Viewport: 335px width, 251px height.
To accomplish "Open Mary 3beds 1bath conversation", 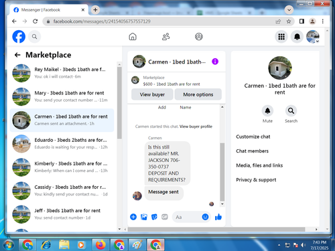I will (62, 96).
